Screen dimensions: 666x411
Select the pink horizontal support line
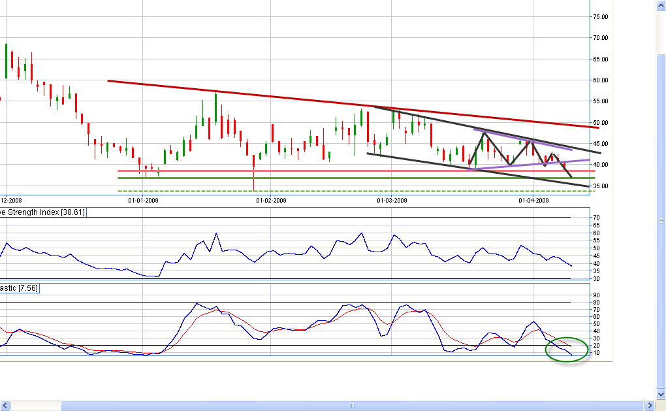tap(261, 171)
